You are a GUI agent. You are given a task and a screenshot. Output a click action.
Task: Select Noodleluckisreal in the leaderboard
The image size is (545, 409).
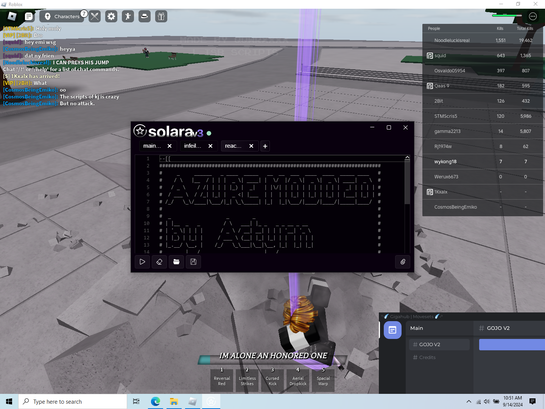click(x=483, y=41)
